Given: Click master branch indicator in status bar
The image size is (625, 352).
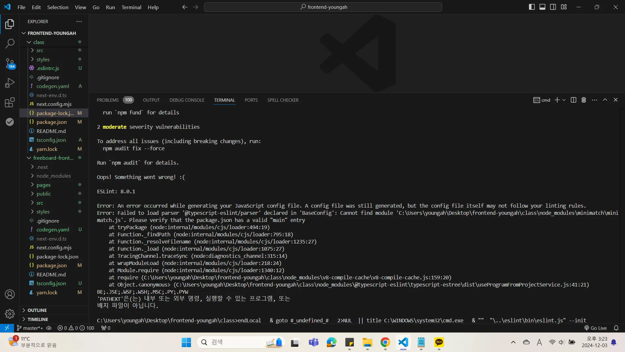Looking at the screenshot, I should tap(30, 328).
